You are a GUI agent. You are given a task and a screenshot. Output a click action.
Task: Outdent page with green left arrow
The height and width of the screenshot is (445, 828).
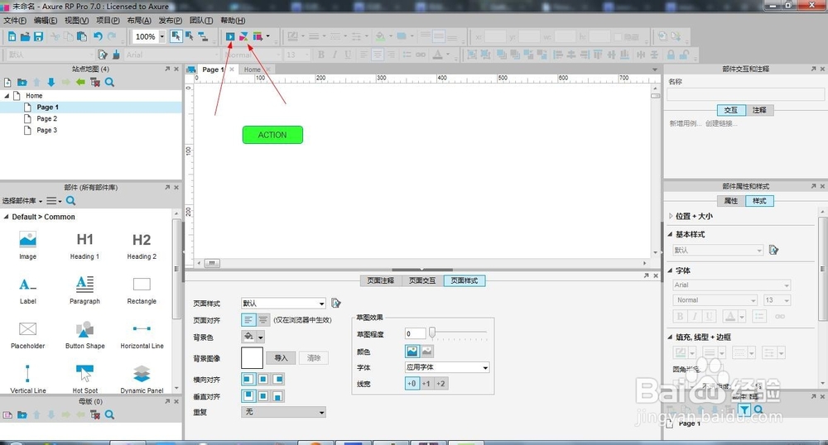[80, 82]
